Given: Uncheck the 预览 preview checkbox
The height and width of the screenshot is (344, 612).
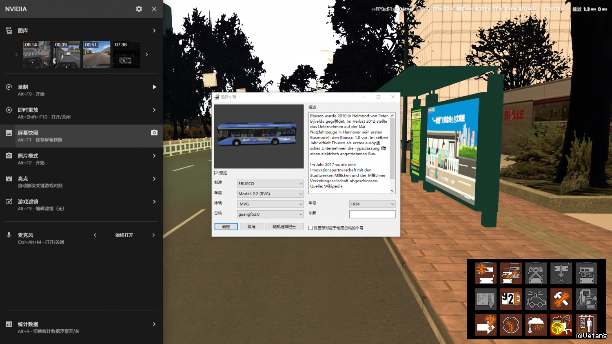Looking at the screenshot, I should tap(217, 173).
